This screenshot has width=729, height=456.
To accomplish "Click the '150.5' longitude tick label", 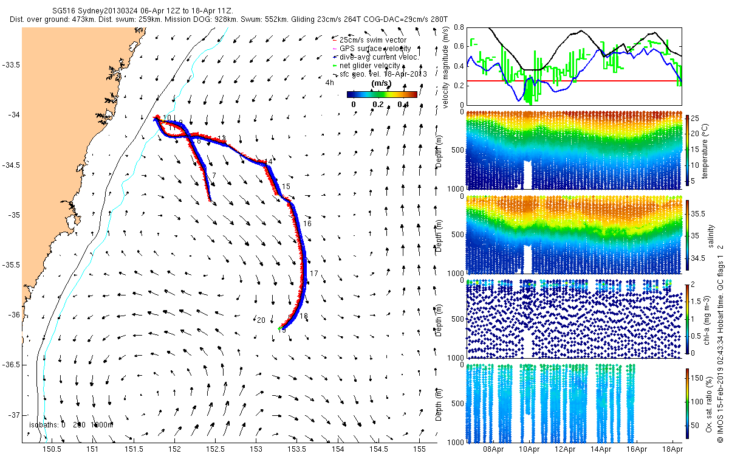I will [51, 449].
